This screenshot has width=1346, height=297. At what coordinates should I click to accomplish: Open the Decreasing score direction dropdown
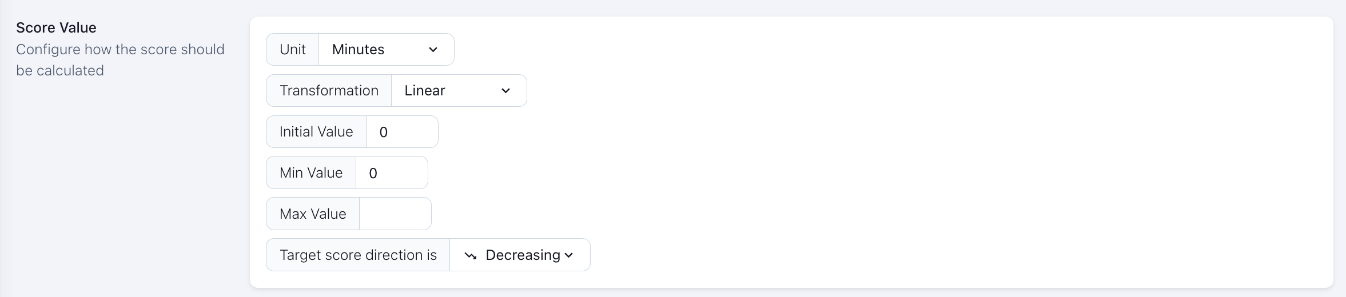[519, 255]
